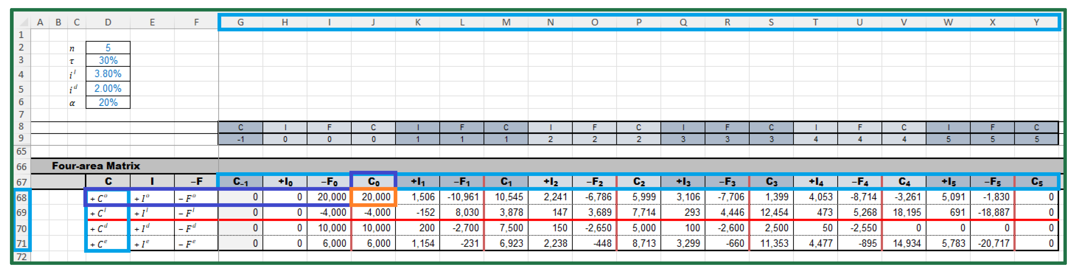Click the row 9 header
The width and height of the screenshot is (1076, 274).
22,139
